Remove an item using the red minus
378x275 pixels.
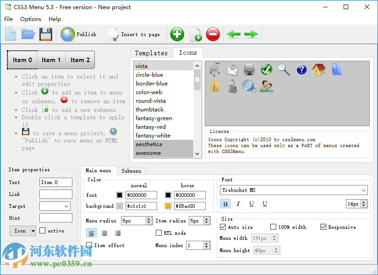[x=213, y=34]
